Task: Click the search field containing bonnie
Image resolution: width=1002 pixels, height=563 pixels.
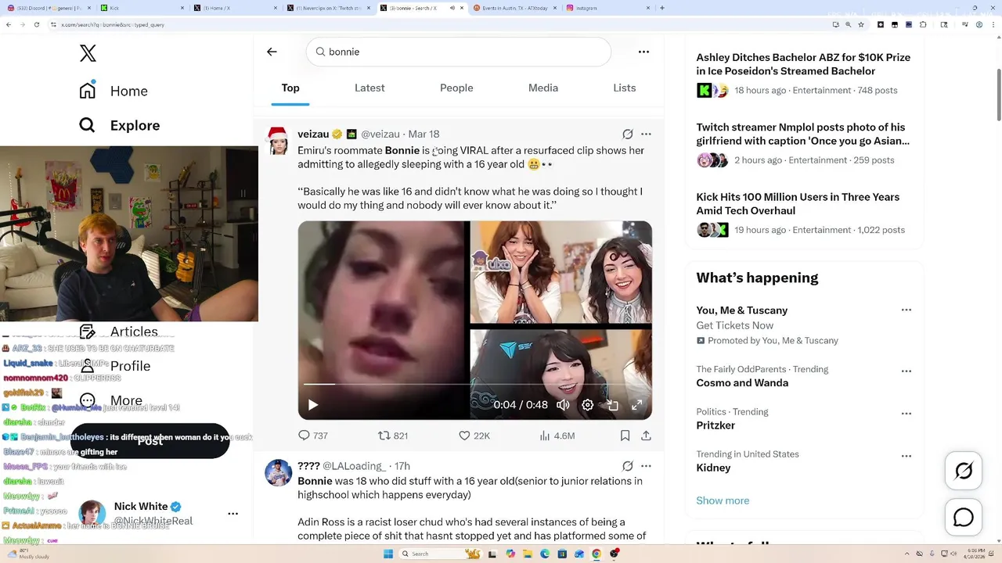Action: click(x=459, y=52)
